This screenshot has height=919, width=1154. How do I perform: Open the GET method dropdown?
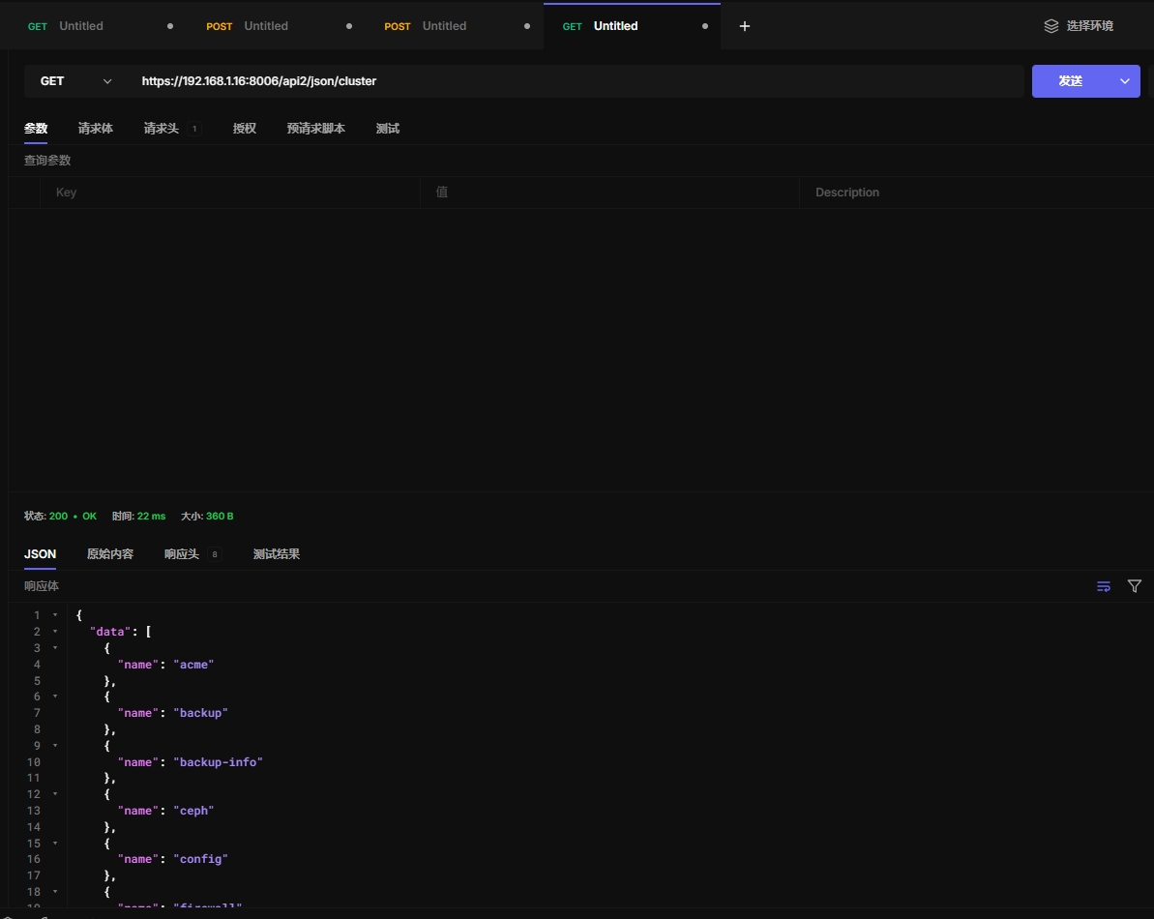(x=75, y=81)
